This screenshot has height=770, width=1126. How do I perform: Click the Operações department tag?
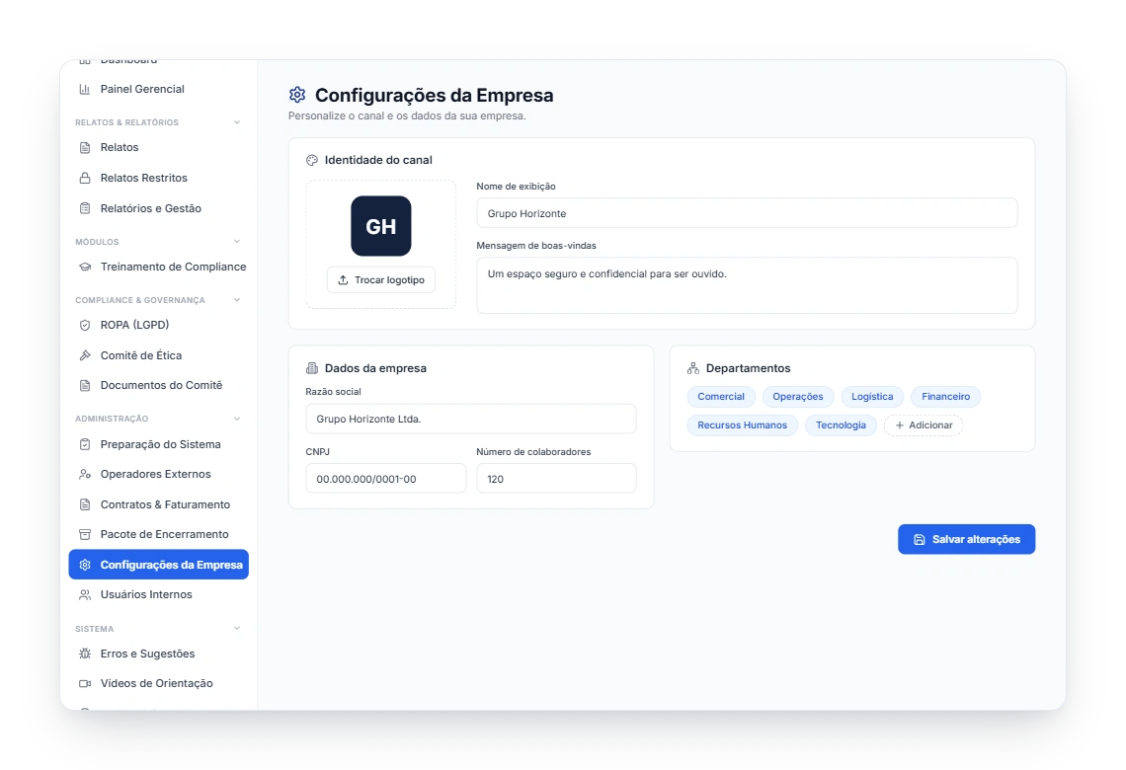pos(798,397)
